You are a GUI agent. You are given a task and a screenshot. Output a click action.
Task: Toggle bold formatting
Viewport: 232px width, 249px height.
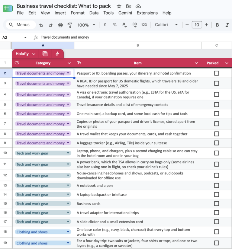click(x=217, y=25)
